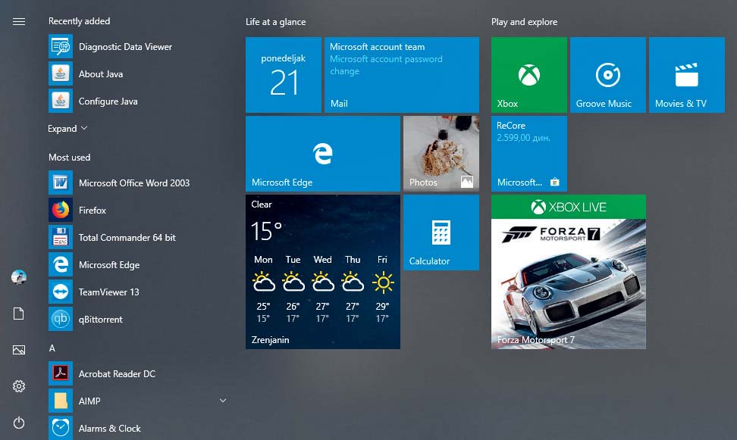Image resolution: width=737 pixels, height=440 pixels.
Task: Open Microsoft Office Word 2003 icon
Action: [x=61, y=183]
